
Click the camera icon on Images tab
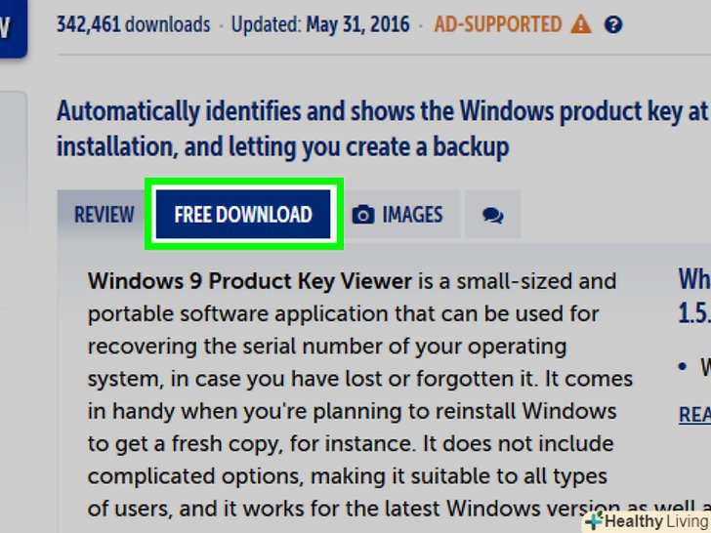click(x=363, y=215)
